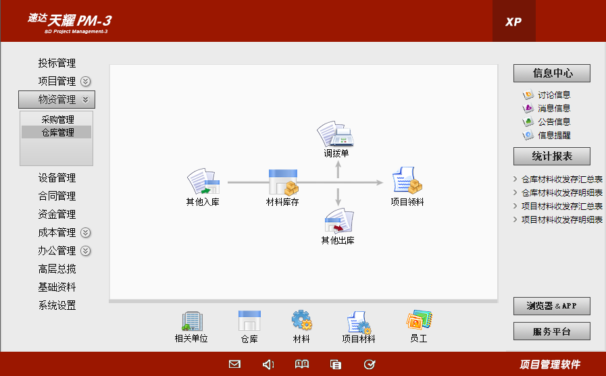Open 相关单位 building icon

coord(191,321)
